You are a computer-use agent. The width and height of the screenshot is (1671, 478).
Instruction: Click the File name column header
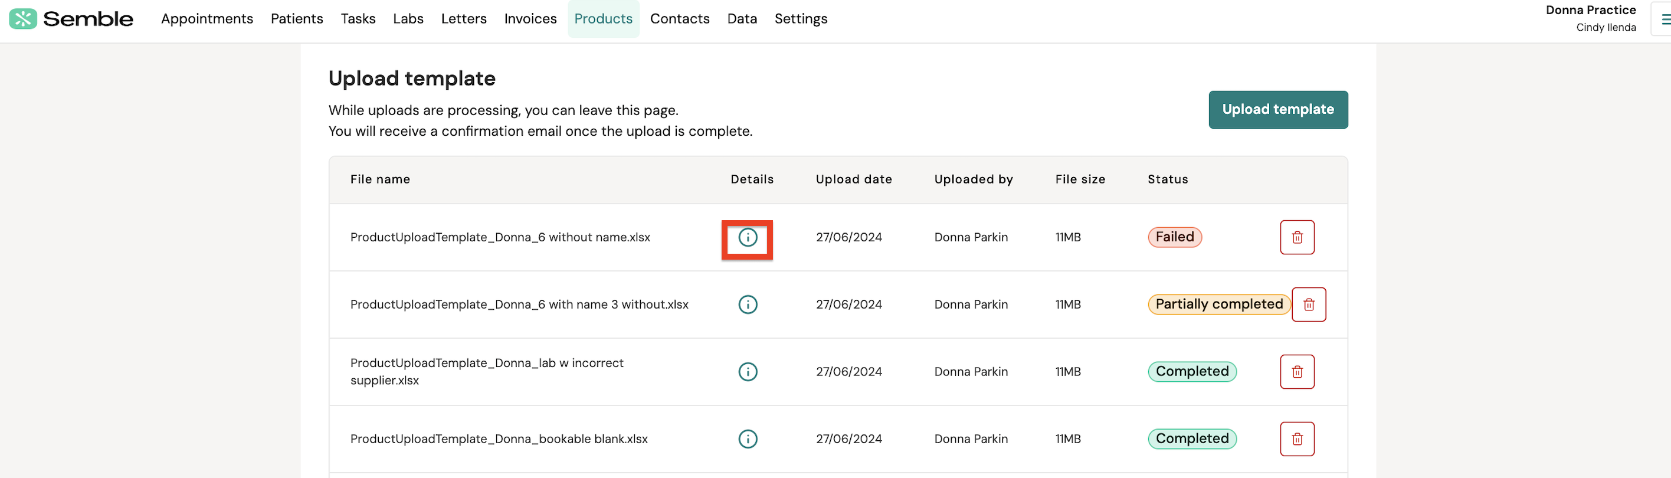[379, 179]
